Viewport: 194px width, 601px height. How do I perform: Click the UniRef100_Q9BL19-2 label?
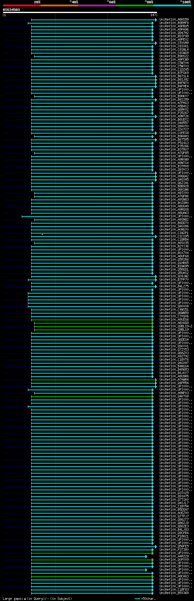[176, 326]
